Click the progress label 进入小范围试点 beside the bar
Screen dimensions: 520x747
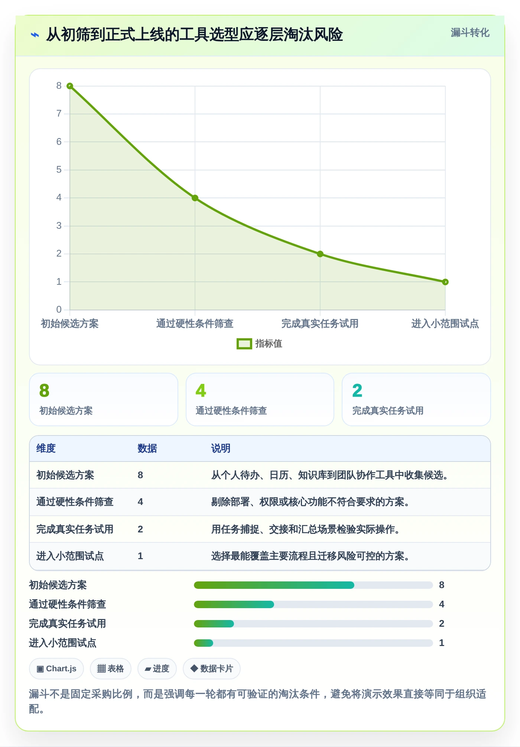tap(63, 643)
